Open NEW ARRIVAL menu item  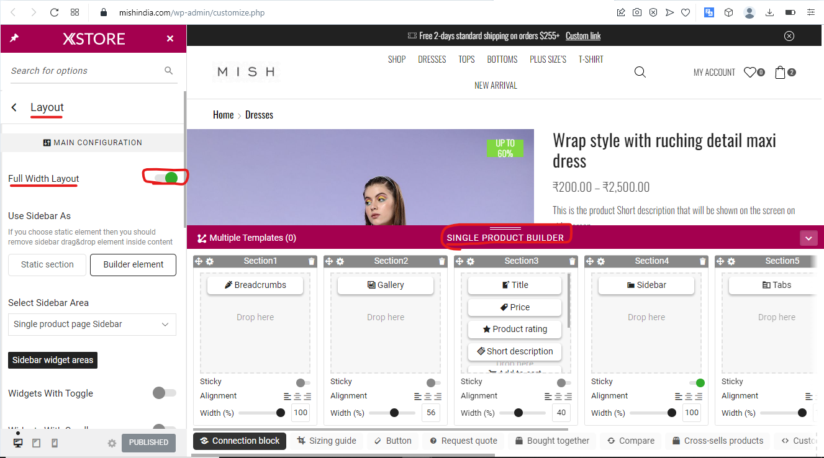496,86
